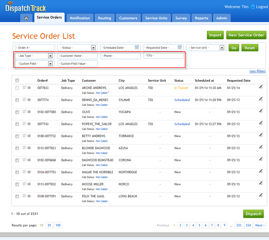The image size is (269, 240).
Task: Open the Scheduled Date calendar picker
Action: point(137,48)
